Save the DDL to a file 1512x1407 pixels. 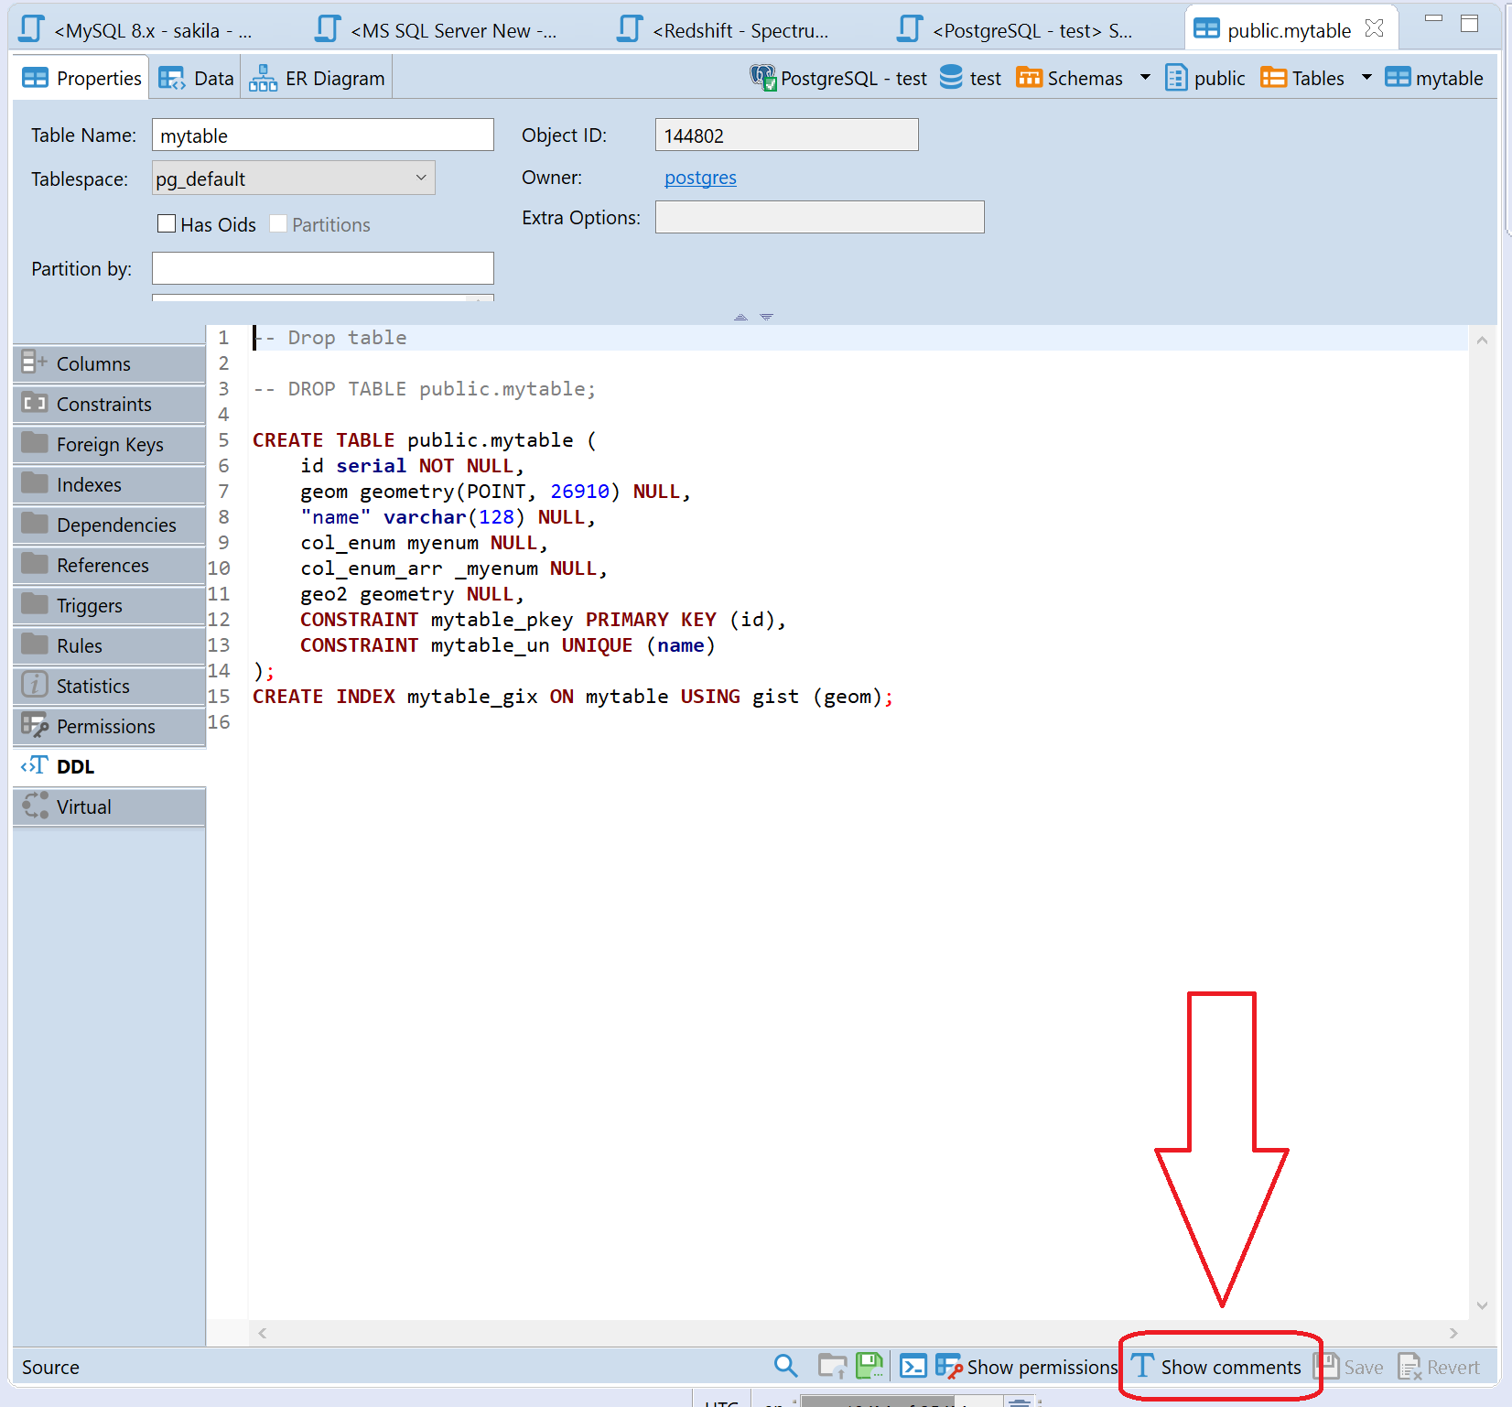pyautogui.click(x=868, y=1365)
